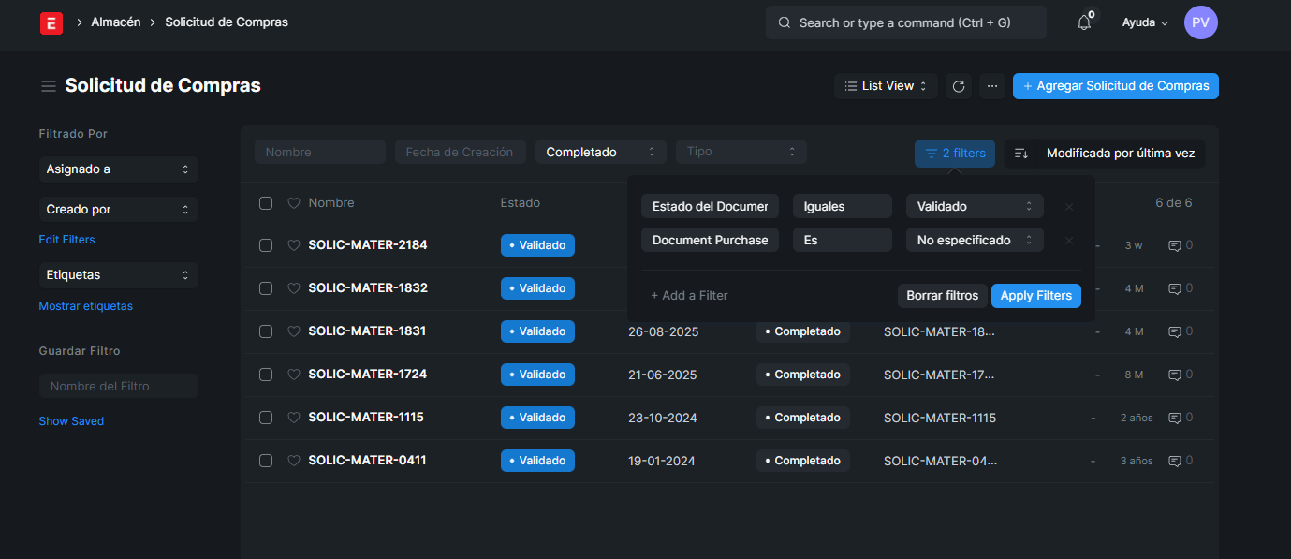Check the SOLIC-MATER-1832 row checkbox
Image resolution: width=1291 pixels, height=559 pixels.
[266, 288]
